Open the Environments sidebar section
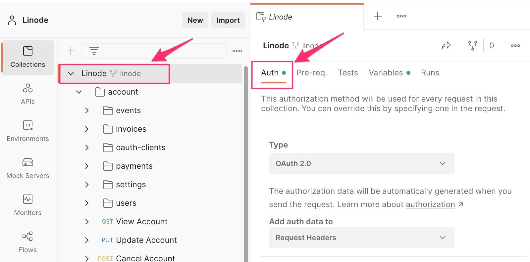The height and width of the screenshot is (262, 530). point(28,131)
